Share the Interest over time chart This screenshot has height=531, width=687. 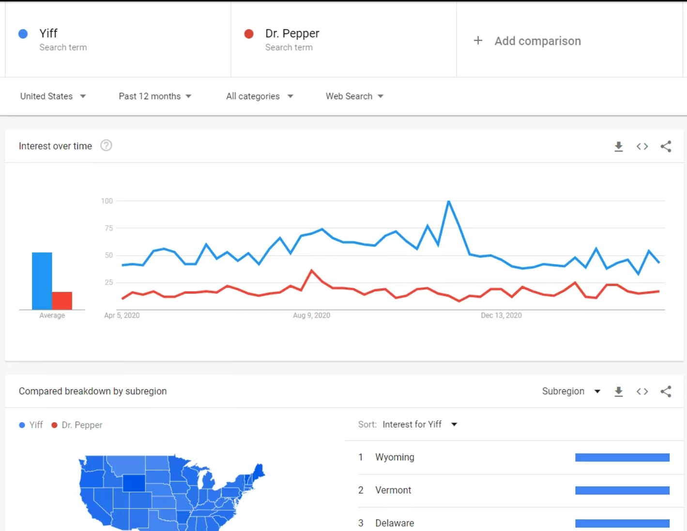click(x=666, y=146)
